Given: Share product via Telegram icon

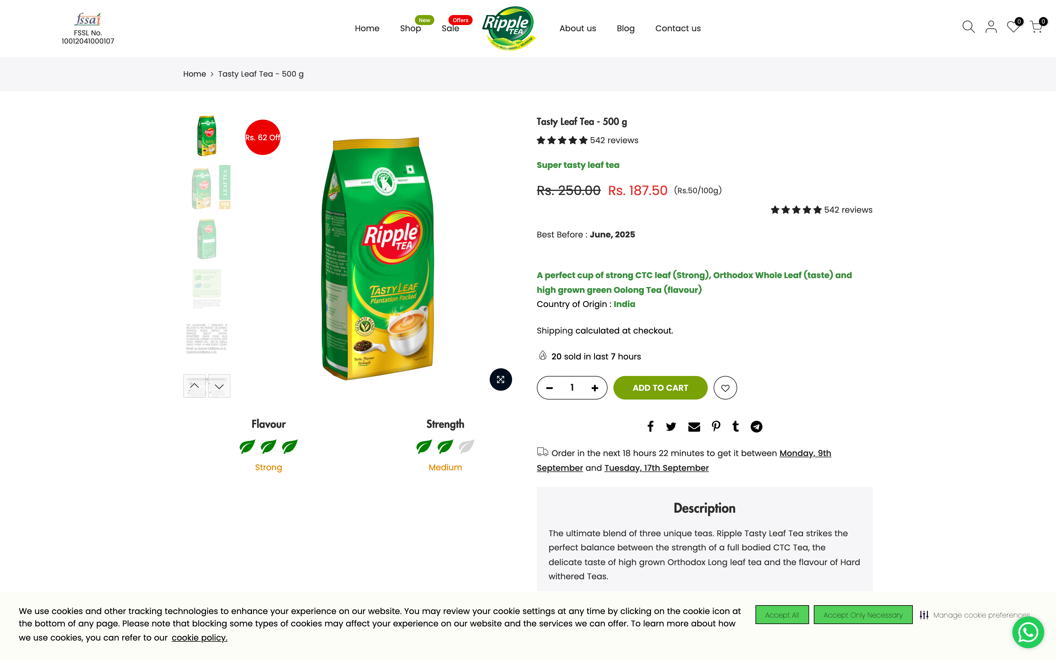Looking at the screenshot, I should 756,426.
